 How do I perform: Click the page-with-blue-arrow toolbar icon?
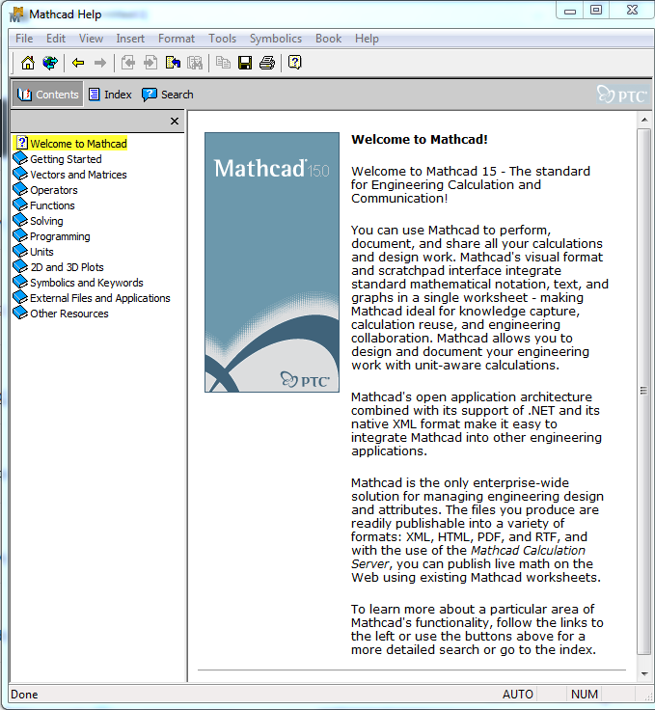(173, 63)
